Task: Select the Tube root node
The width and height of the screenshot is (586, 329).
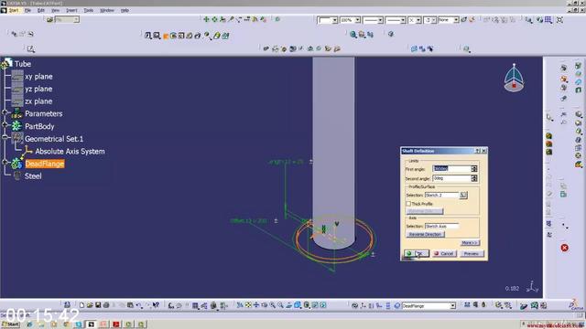Action: point(22,64)
